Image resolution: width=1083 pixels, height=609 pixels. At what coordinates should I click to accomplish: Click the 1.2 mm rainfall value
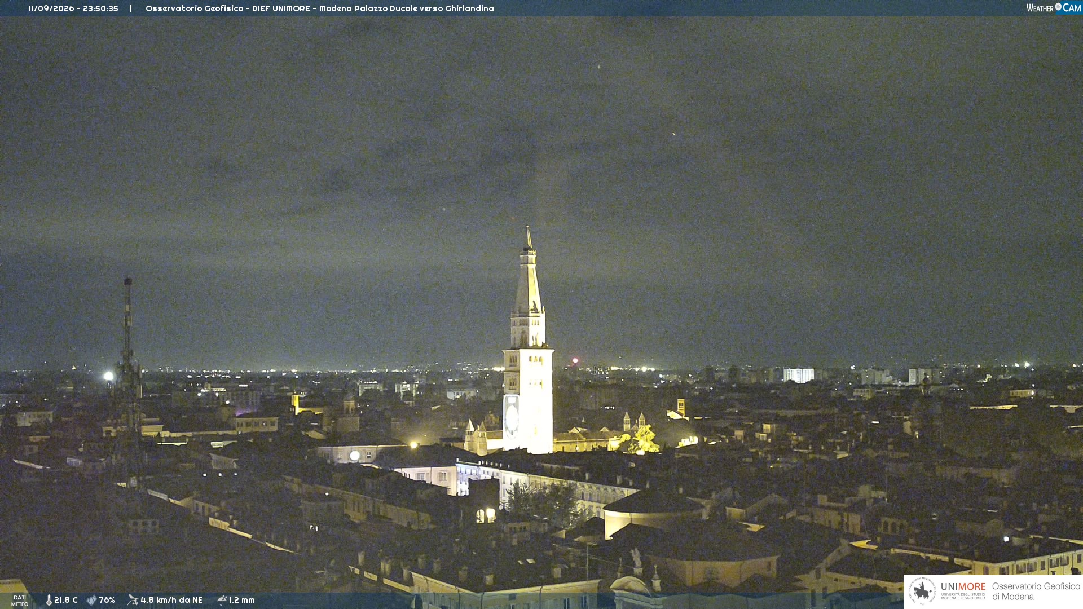[242, 600]
